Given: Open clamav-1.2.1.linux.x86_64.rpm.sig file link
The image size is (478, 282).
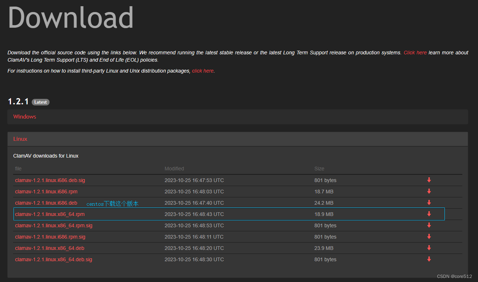Looking at the screenshot, I should pos(54,225).
